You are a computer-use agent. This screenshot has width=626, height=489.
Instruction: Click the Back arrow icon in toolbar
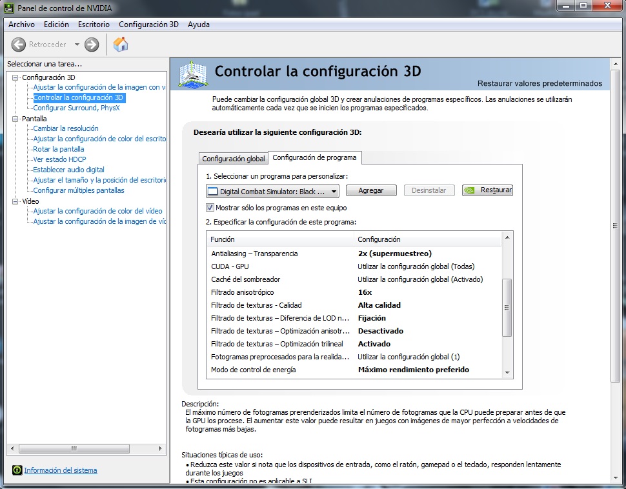18,45
